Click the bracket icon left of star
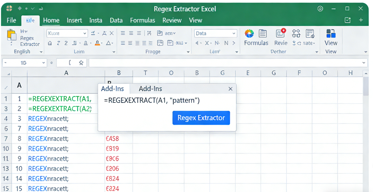 click(70, 63)
